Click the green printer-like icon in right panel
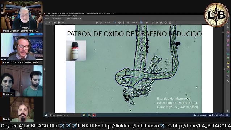This screenshot has height=130, width=231. pyautogui.click(x=228, y=72)
